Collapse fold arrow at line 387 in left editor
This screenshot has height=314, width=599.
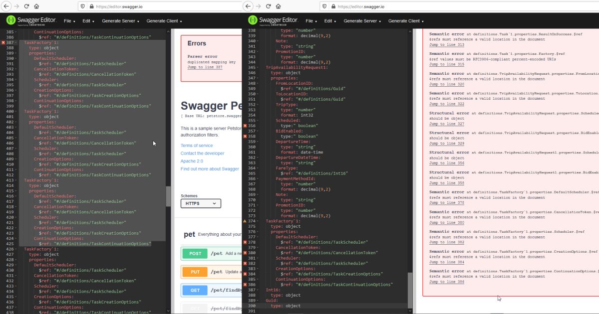pos(16,43)
